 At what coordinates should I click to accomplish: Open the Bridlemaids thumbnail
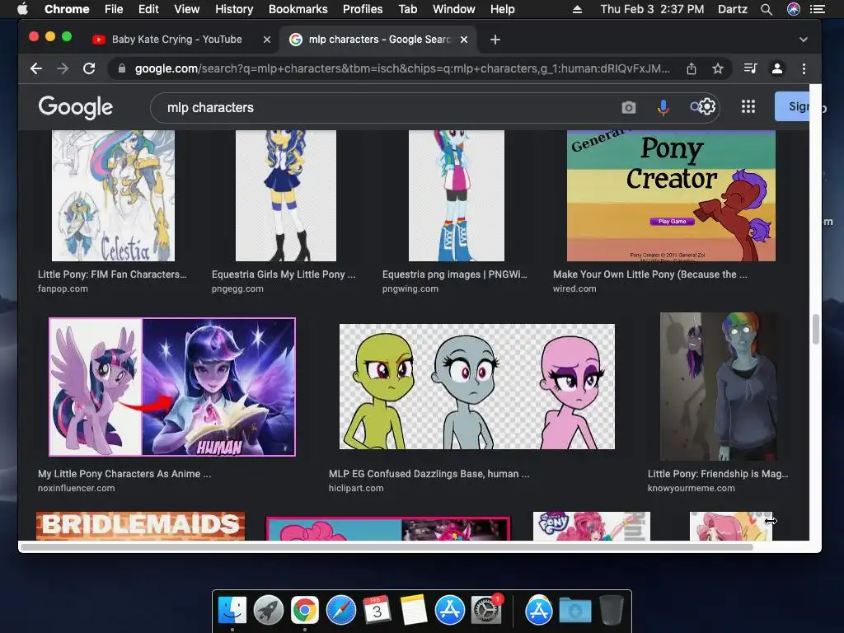(x=140, y=526)
